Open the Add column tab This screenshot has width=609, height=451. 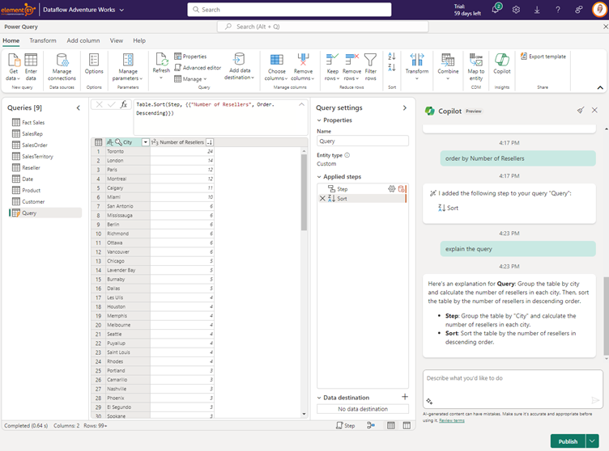(x=83, y=40)
